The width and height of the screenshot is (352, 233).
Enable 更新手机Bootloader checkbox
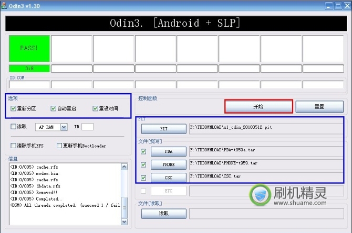(59, 146)
